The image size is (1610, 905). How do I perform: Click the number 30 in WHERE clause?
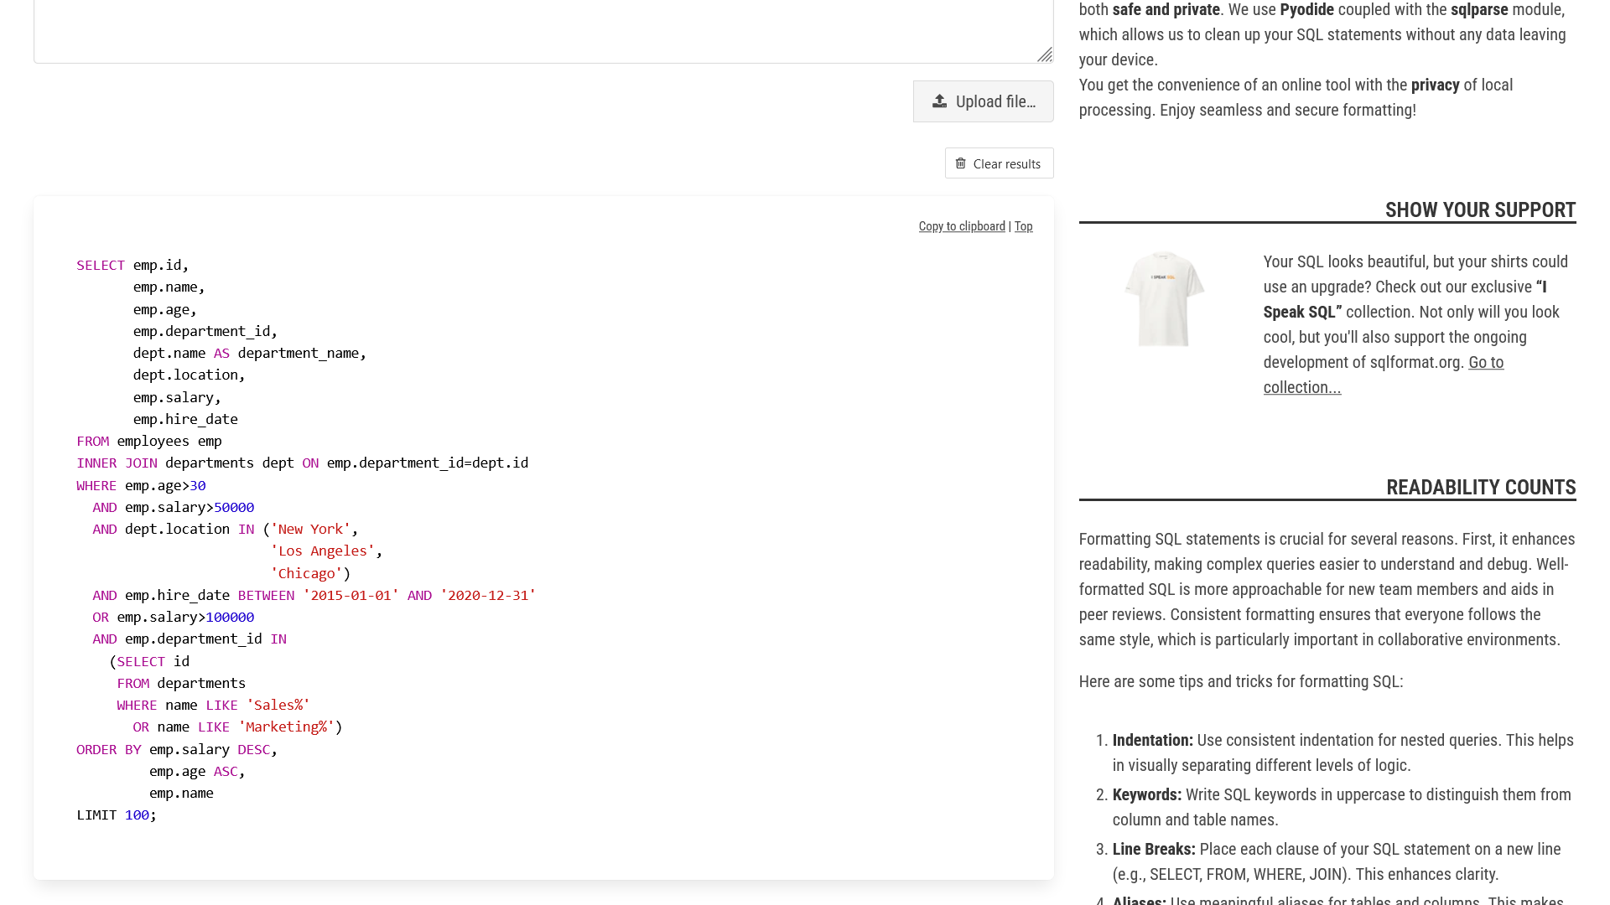197,485
